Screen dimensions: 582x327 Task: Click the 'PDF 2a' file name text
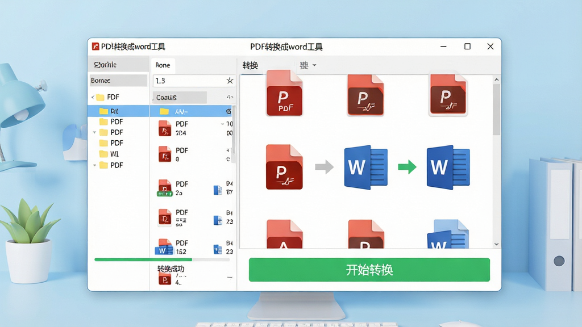click(181, 188)
